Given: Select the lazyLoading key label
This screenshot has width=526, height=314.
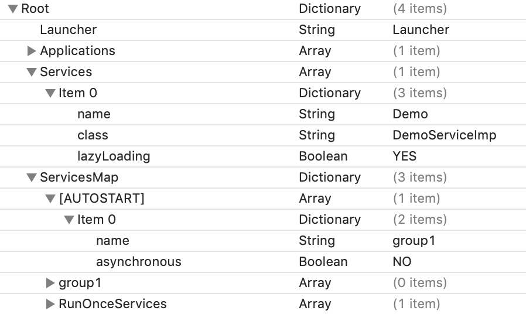Looking at the screenshot, I should (x=114, y=156).
